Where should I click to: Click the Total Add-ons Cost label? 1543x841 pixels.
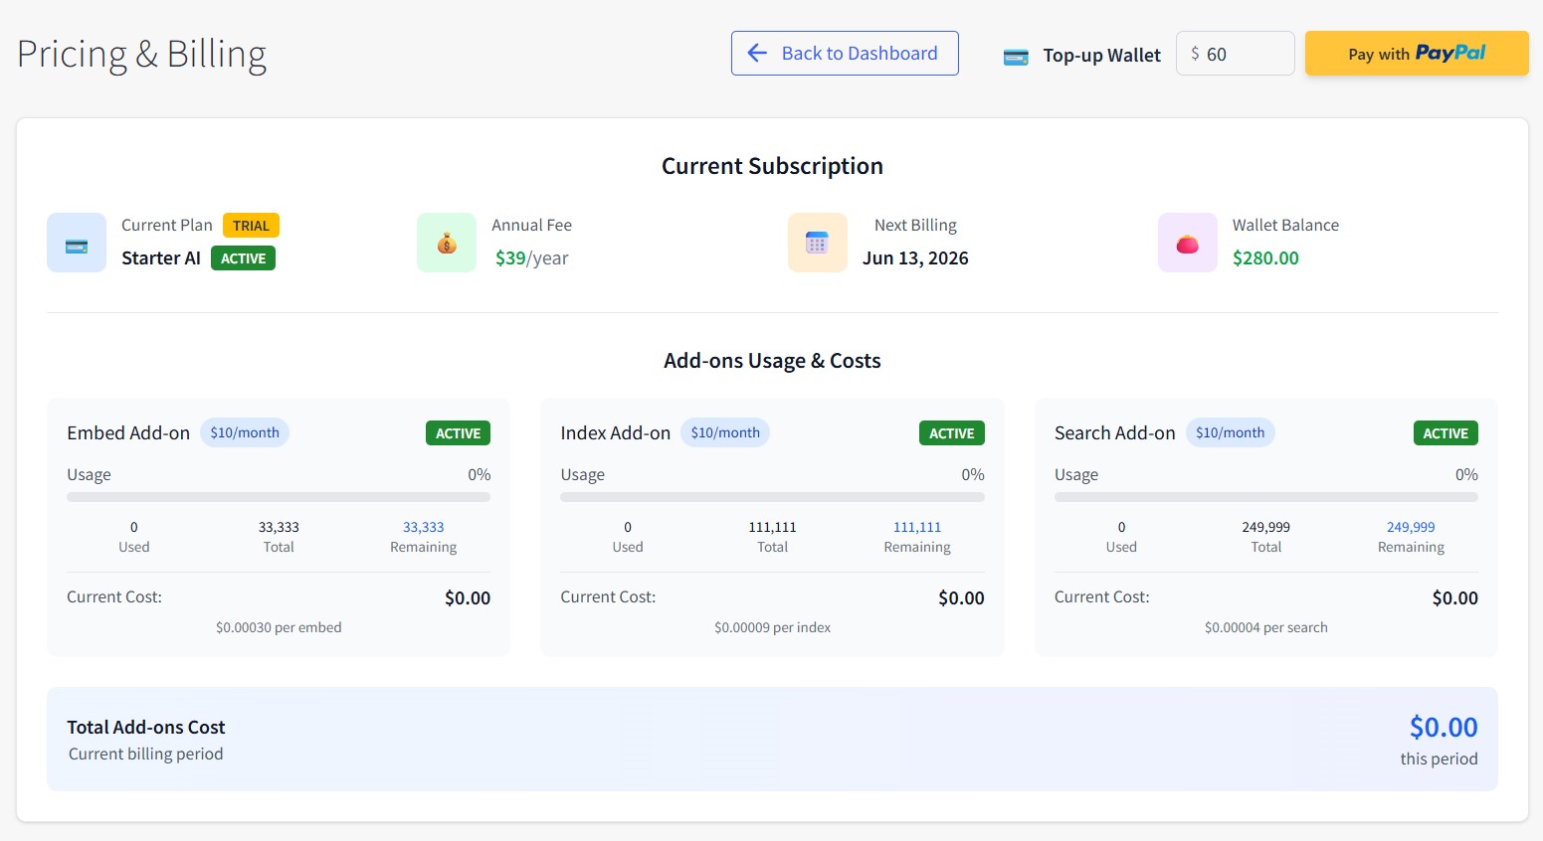[146, 728]
